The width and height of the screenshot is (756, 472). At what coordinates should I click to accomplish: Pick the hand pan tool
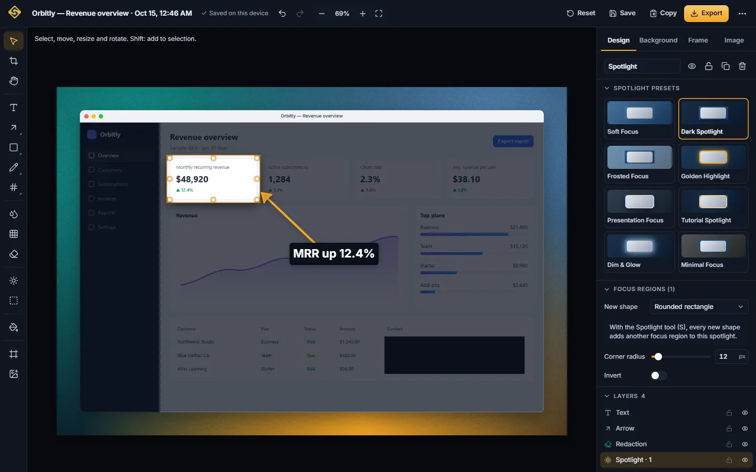tap(14, 81)
